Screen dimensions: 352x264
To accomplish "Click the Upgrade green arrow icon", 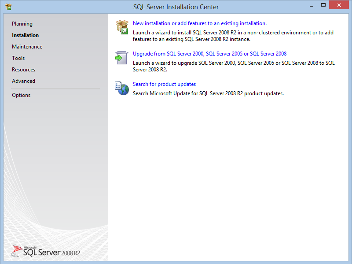I will [x=121, y=57].
